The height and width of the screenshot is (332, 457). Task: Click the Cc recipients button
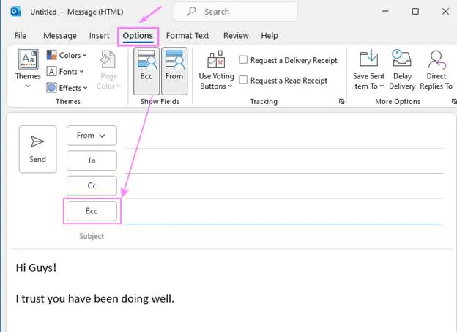92,185
